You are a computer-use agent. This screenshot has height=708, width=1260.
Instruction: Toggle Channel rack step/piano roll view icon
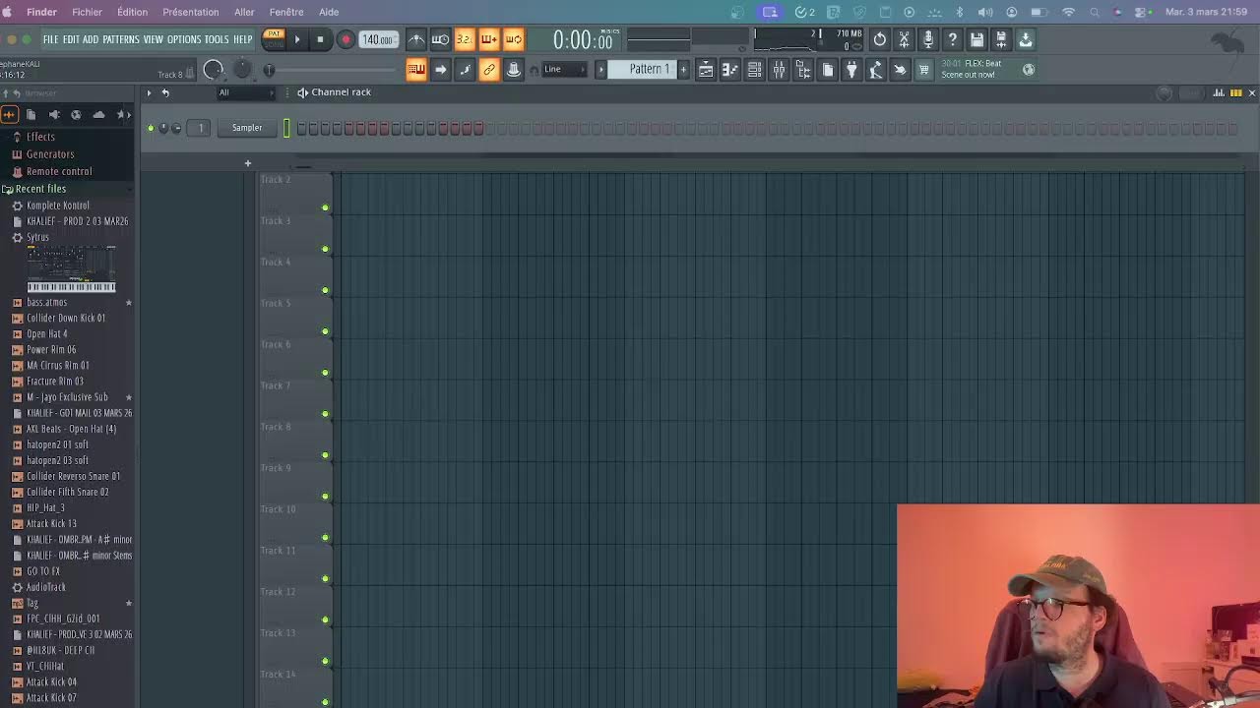1235,92
